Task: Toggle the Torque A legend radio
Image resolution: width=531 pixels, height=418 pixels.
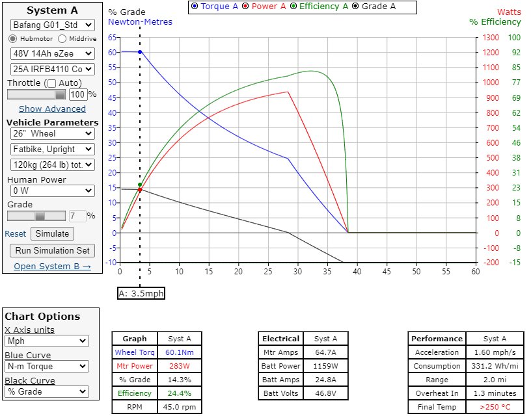Action: (x=195, y=7)
